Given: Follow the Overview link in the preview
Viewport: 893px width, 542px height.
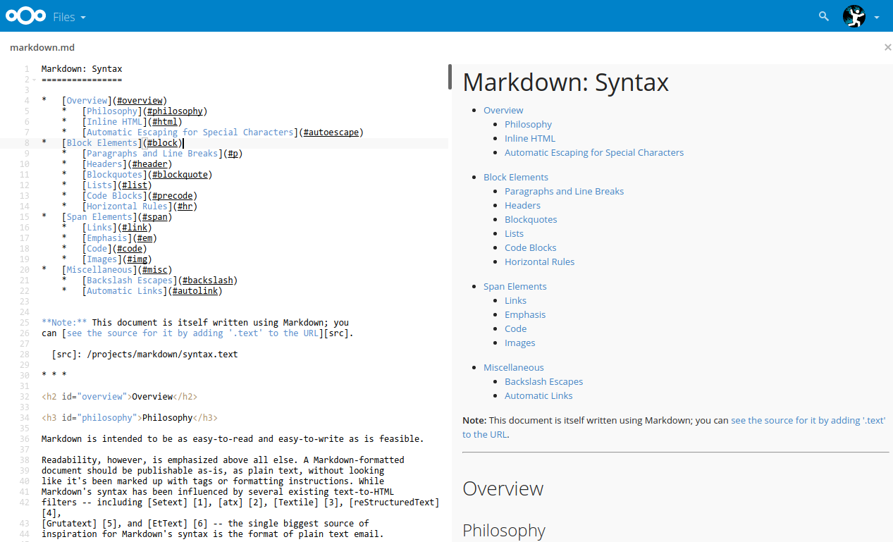Looking at the screenshot, I should tap(503, 110).
